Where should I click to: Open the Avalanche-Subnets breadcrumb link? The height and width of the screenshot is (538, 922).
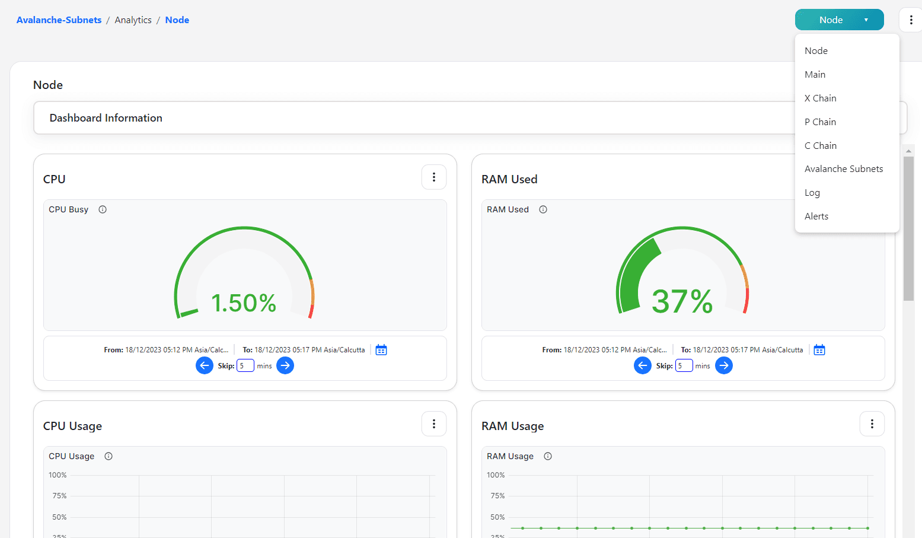(59, 20)
